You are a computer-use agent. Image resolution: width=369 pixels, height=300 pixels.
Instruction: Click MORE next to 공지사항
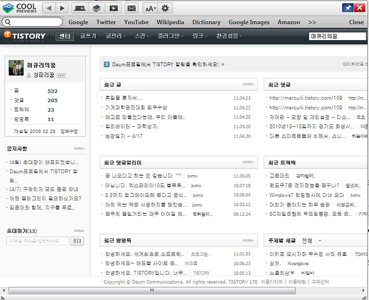click(79, 148)
